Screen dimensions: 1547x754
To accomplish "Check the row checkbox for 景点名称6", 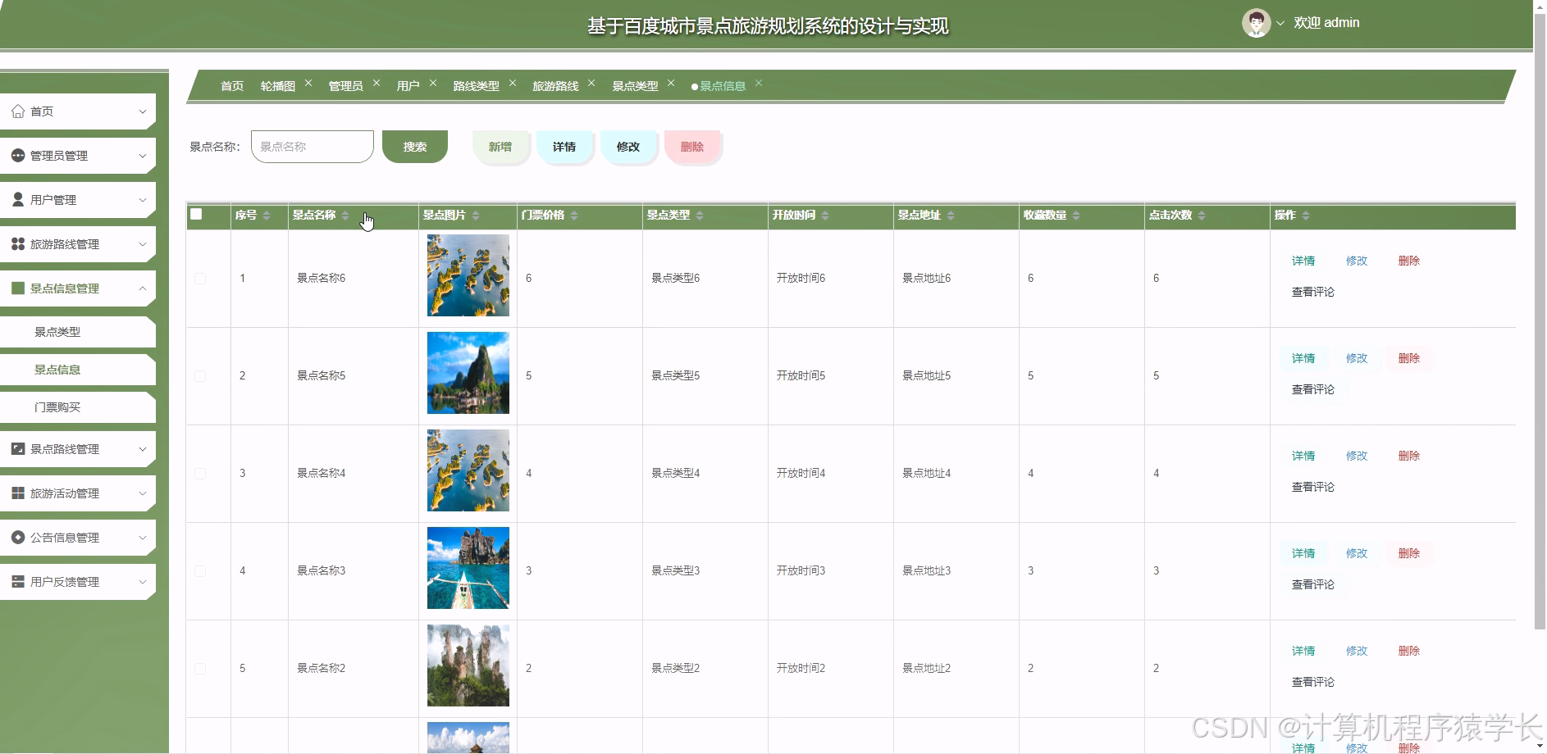I will click(199, 278).
